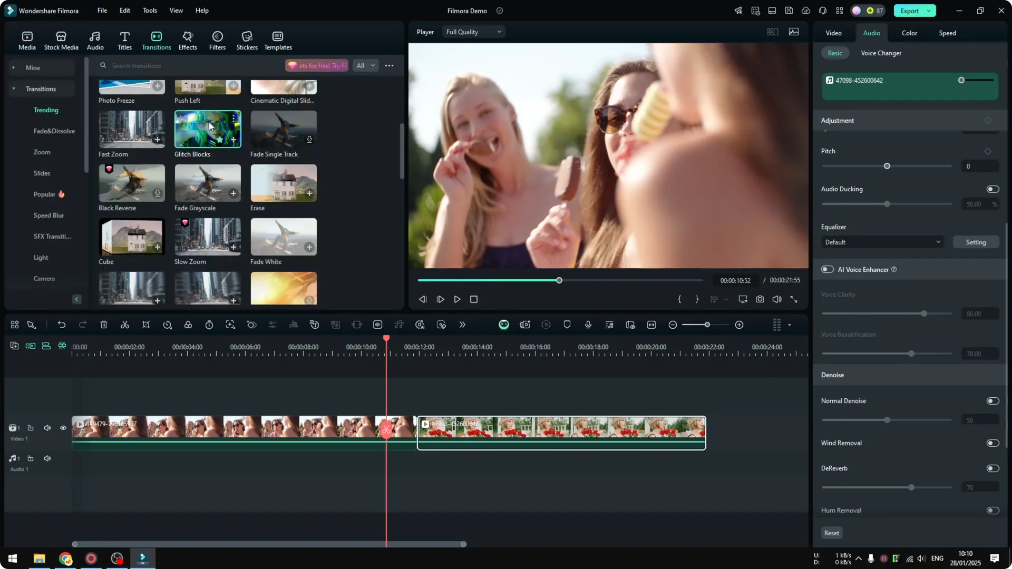
Task: Click the Undo icon above the timeline
Action: 62,325
